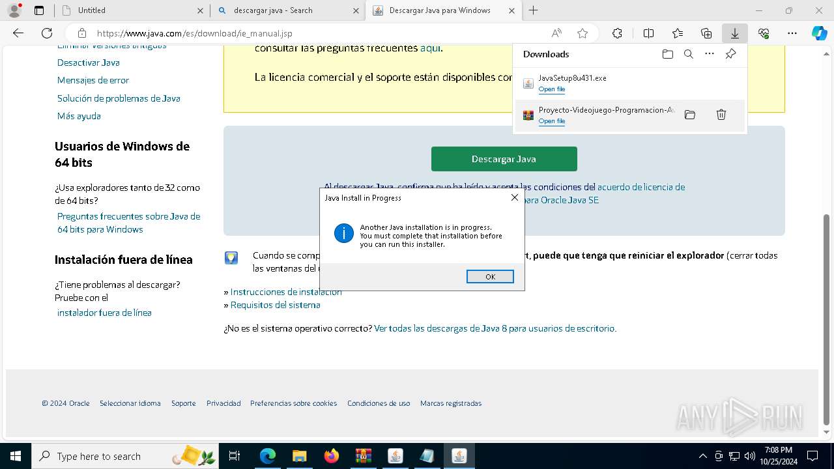Open WinRAR from taskbar
The height and width of the screenshot is (469, 834).
point(363,456)
